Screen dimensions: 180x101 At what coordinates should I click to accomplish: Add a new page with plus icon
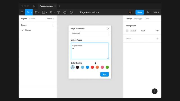point(53,25)
